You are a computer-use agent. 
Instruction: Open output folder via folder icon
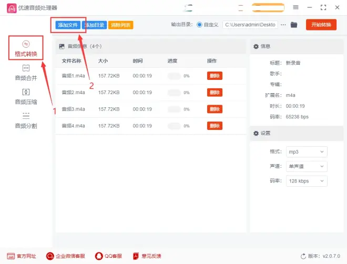click(294, 25)
